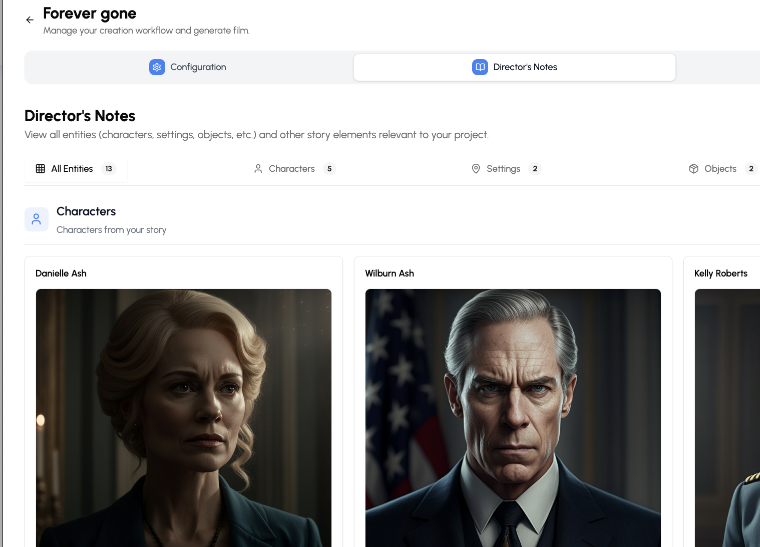Filter by Characters tab
Screen dimensions: 760x547
click(x=294, y=169)
